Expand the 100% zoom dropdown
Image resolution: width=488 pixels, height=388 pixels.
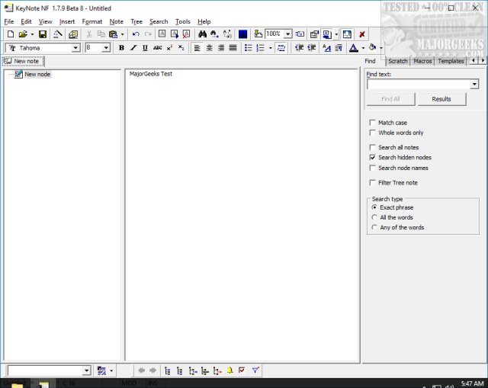(x=288, y=34)
